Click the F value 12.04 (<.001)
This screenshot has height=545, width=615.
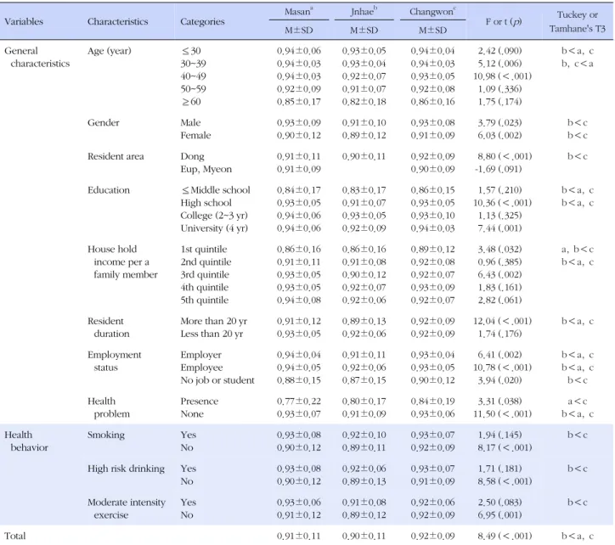502,321
